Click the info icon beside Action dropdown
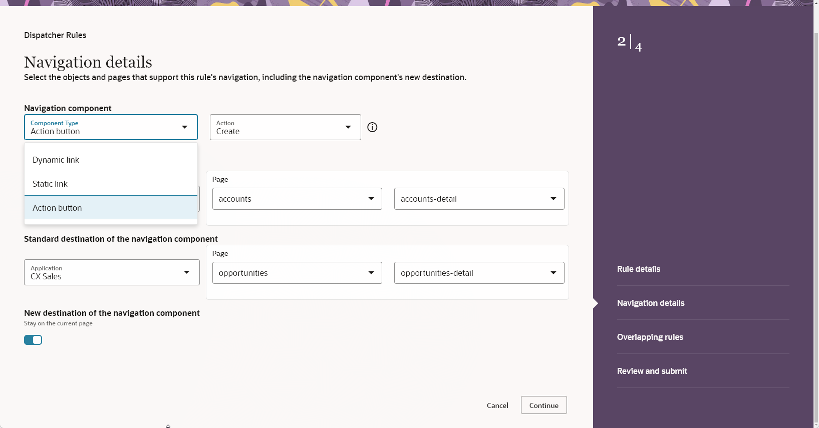The image size is (819, 428). (x=372, y=127)
